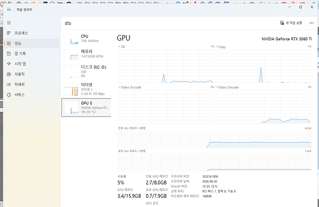Click 새 작업 실행 button
Image resolution: width=319 pixels, height=207 pixels.
[x=291, y=23]
